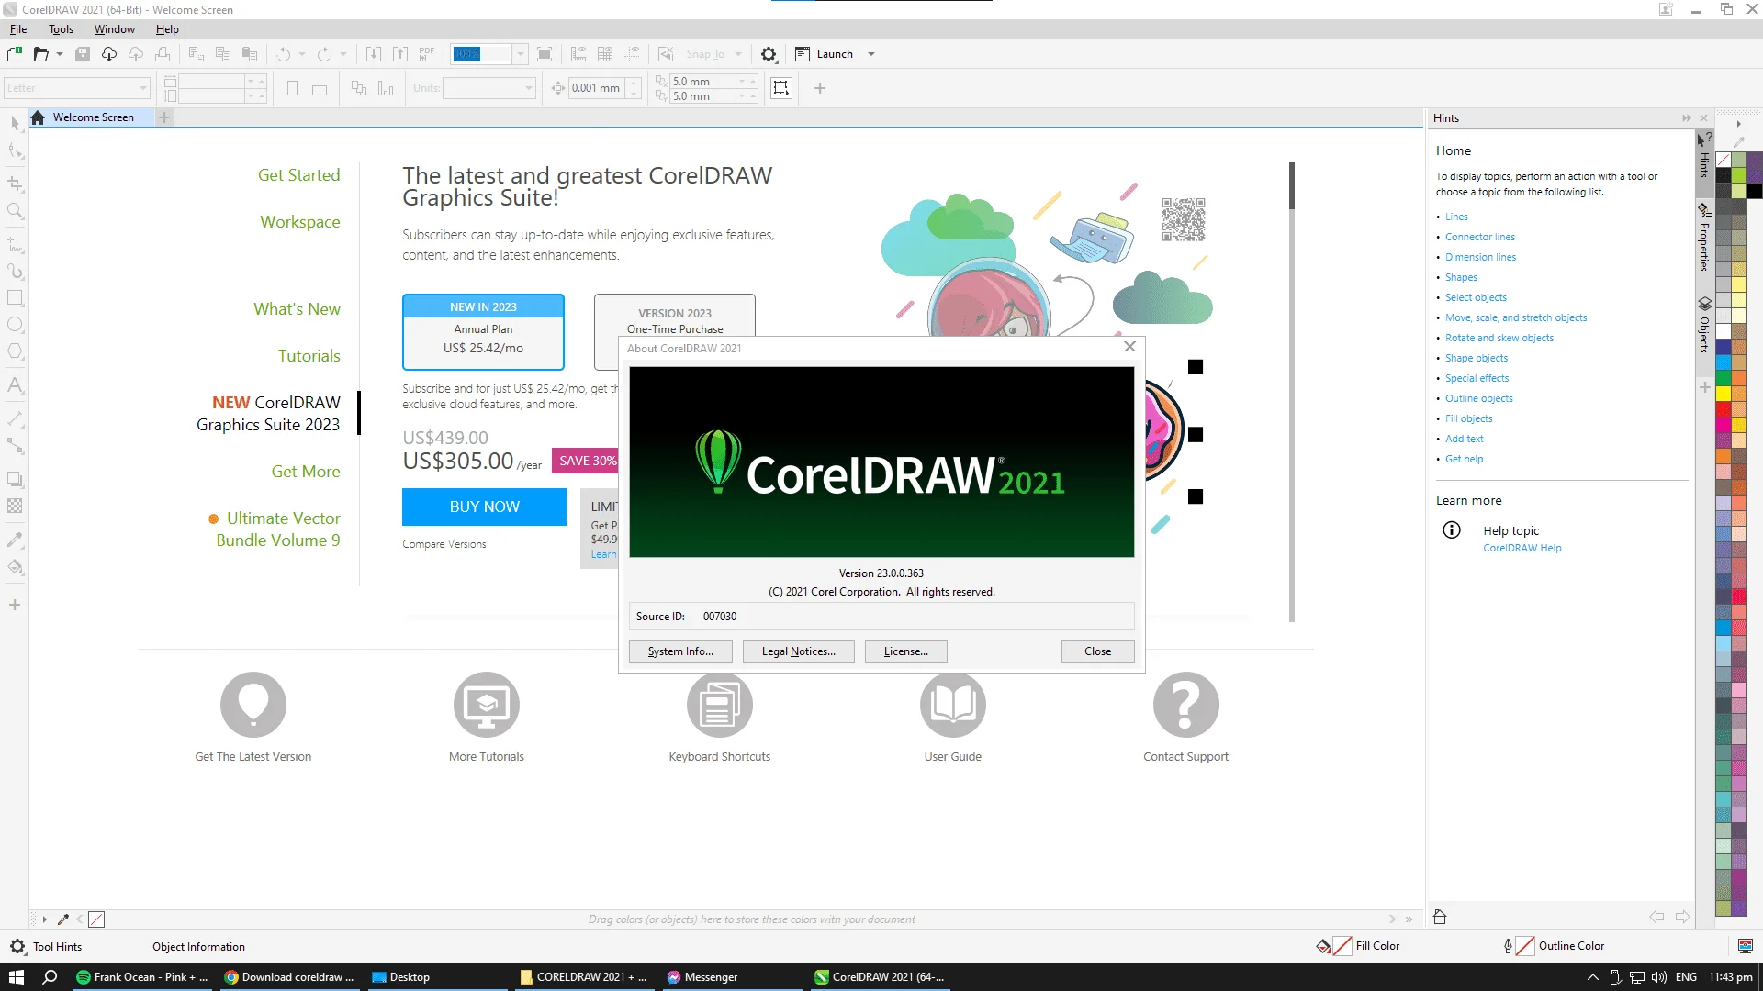Open Options with the gear icon
This screenshot has height=991, width=1763.
pos(769,54)
